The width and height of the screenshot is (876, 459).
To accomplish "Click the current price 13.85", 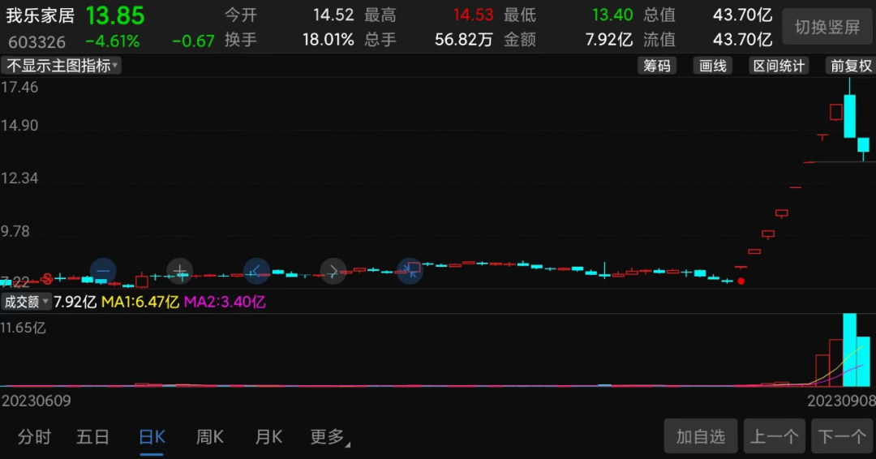I will tap(115, 15).
